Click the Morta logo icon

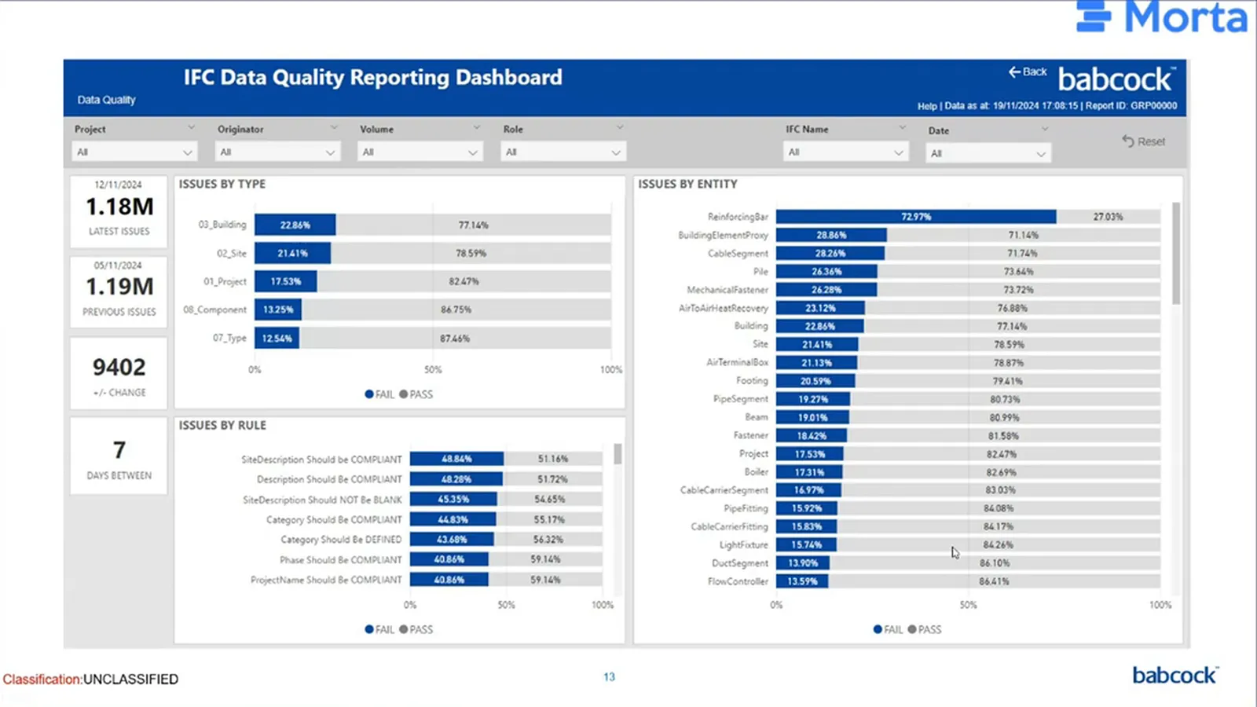pyautogui.click(x=1094, y=16)
